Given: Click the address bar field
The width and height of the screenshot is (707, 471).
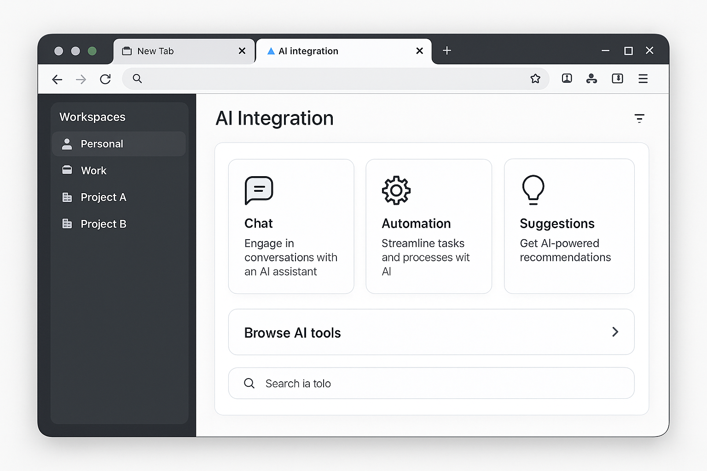Looking at the screenshot, I should tap(336, 79).
